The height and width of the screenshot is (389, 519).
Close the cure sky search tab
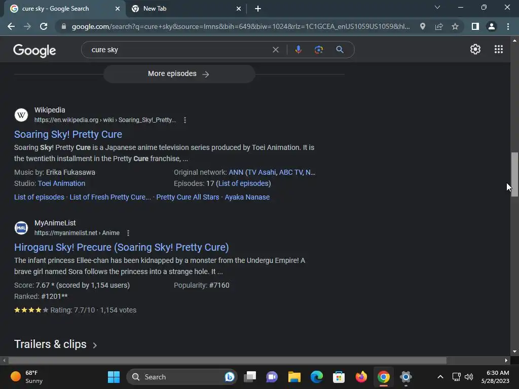118,9
